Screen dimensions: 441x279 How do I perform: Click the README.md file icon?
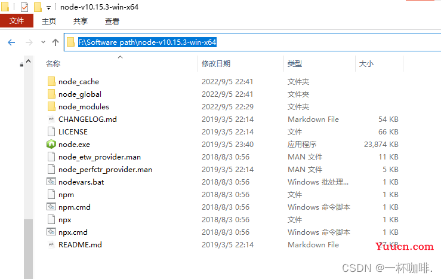coord(51,244)
